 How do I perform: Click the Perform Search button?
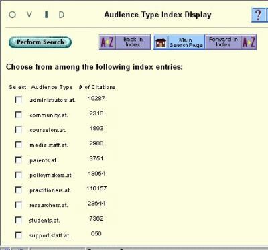pos(40,42)
